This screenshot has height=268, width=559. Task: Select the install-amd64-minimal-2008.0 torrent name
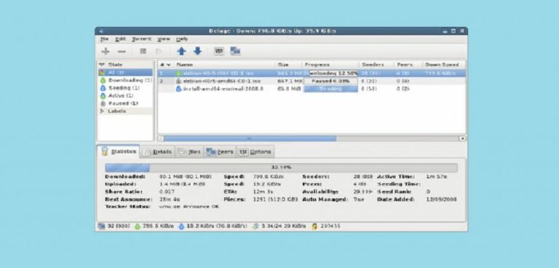(x=223, y=89)
